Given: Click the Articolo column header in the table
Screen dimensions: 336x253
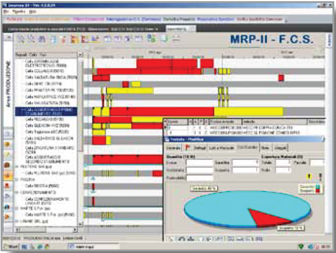Looking at the screenshot, I should (274, 122).
